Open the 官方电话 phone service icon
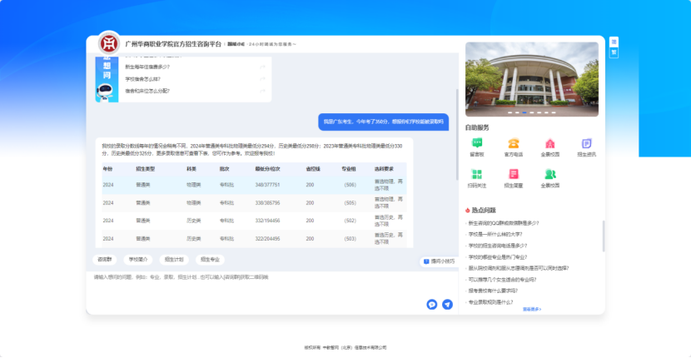Image resolution: width=691 pixels, height=358 pixels. pyautogui.click(x=514, y=145)
